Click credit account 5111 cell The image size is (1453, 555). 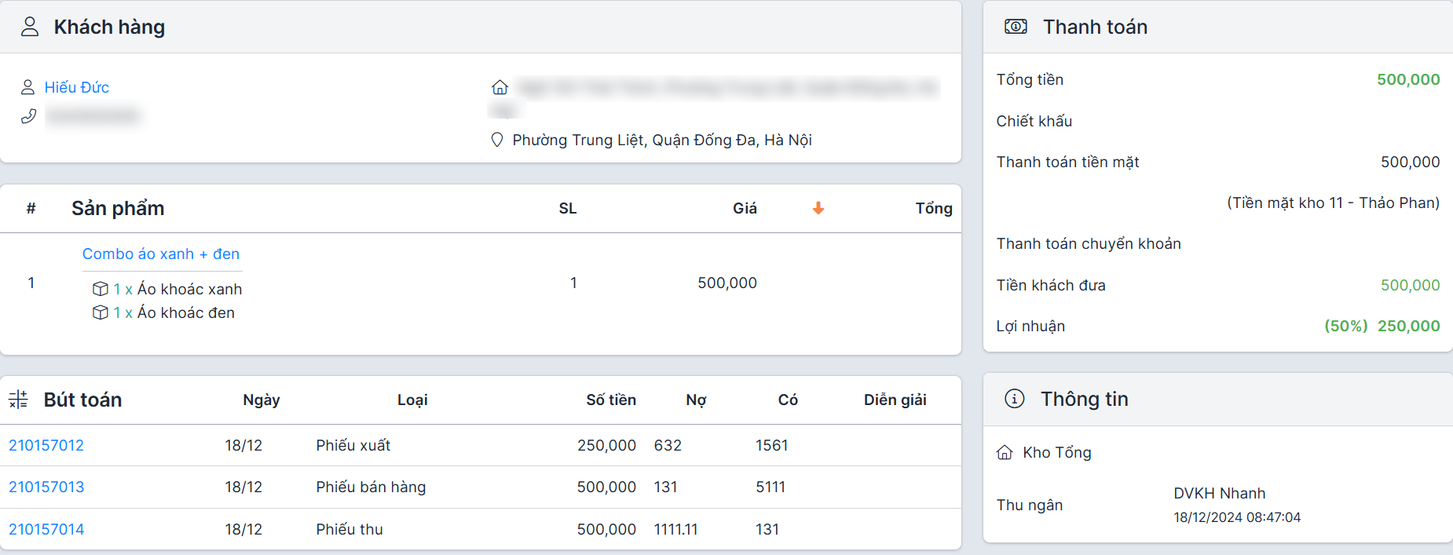(770, 487)
